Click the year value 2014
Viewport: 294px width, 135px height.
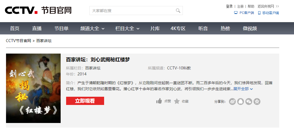(82, 74)
